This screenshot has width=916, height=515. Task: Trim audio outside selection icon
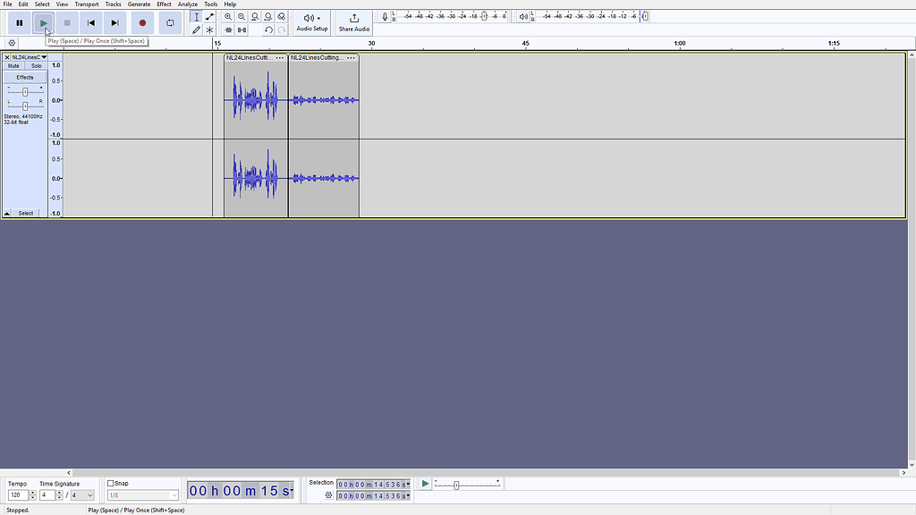pyautogui.click(x=228, y=30)
